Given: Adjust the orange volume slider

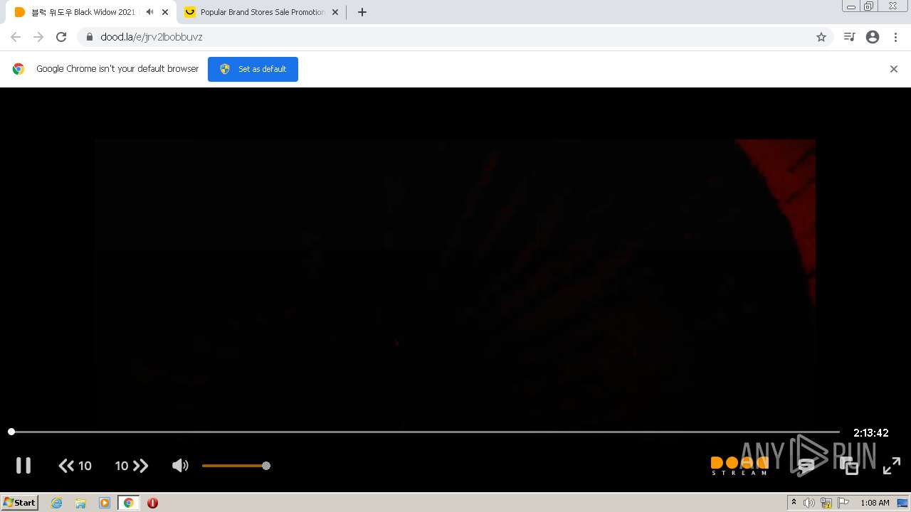Looking at the screenshot, I should [236, 466].
